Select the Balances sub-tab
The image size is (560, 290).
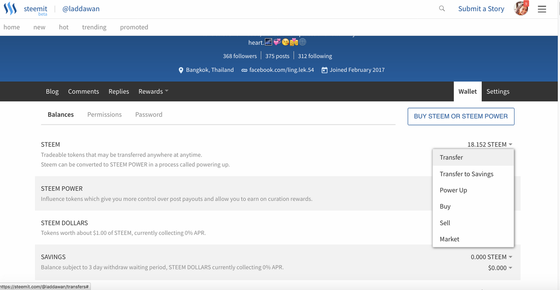61,115
